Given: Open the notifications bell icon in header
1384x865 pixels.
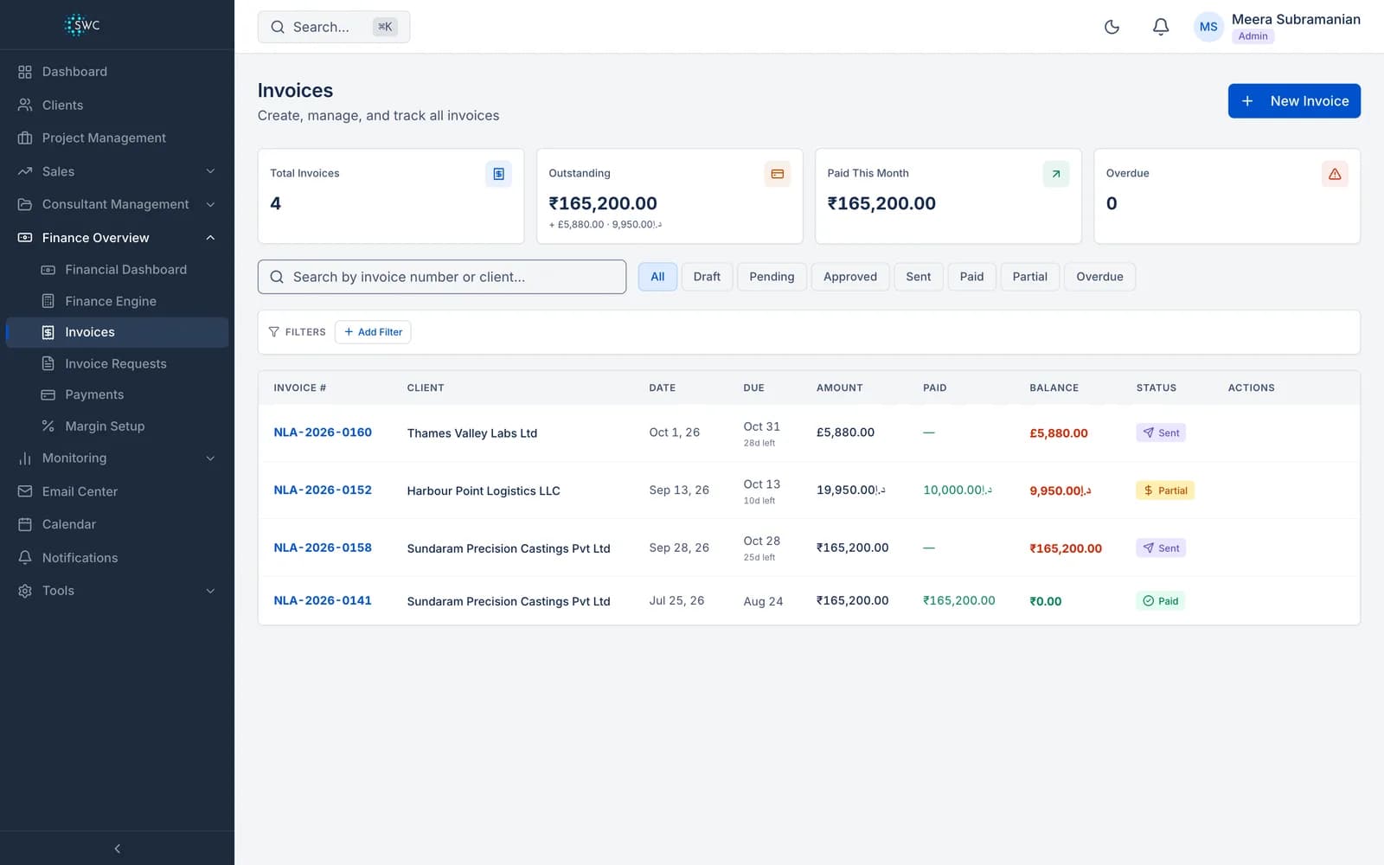Looking at the screenshot, I should (1161, 27).
